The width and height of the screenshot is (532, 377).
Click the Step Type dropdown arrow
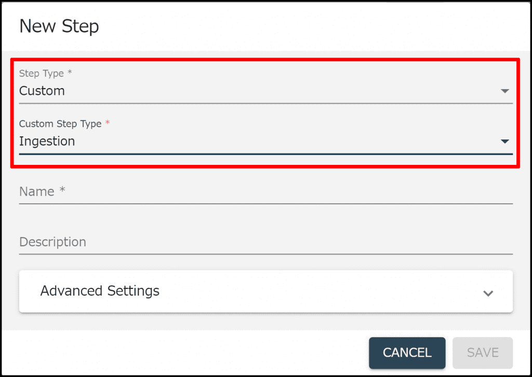coord(504,91)
